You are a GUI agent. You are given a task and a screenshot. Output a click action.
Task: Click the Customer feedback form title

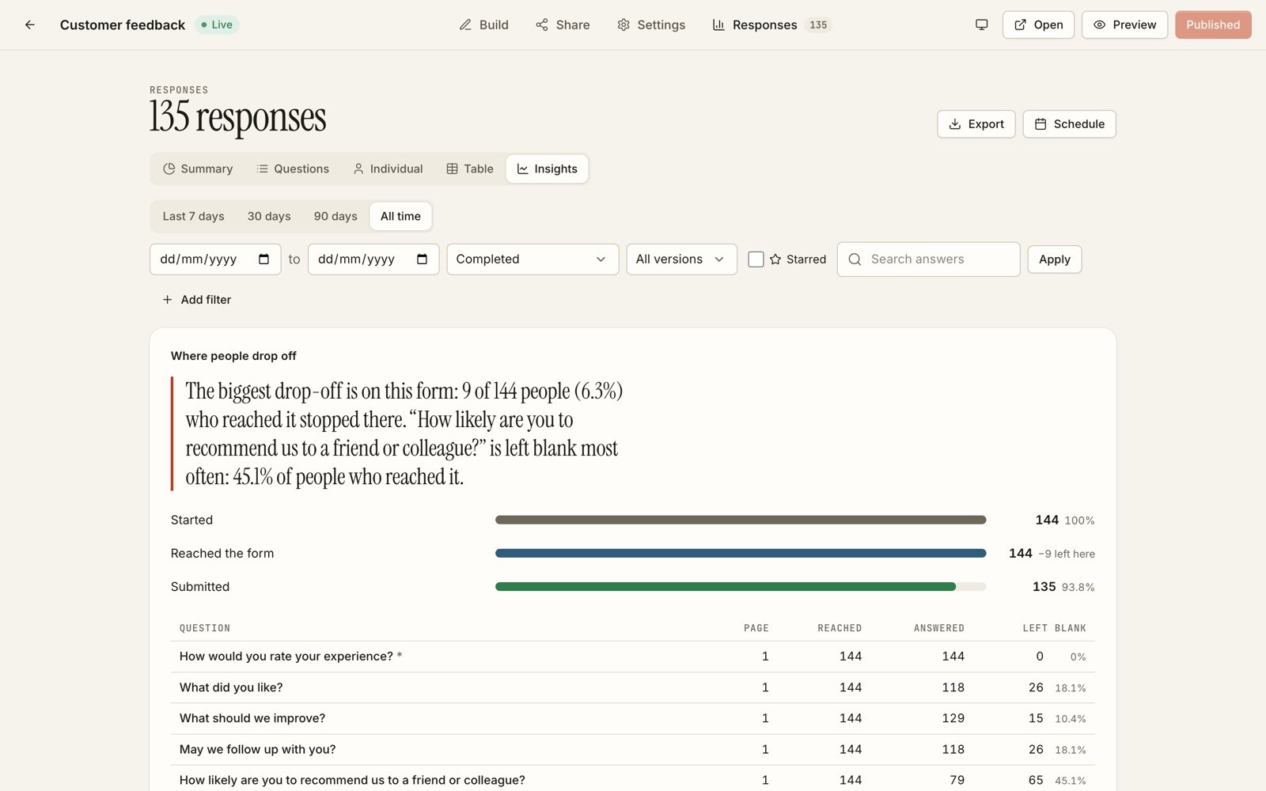click(123, 25)
